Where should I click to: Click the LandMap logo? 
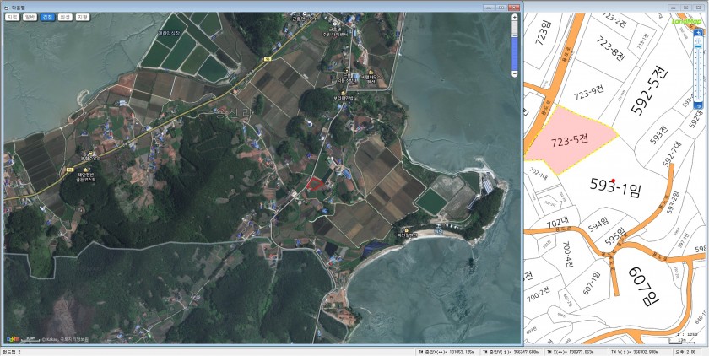tap(685, 20)
